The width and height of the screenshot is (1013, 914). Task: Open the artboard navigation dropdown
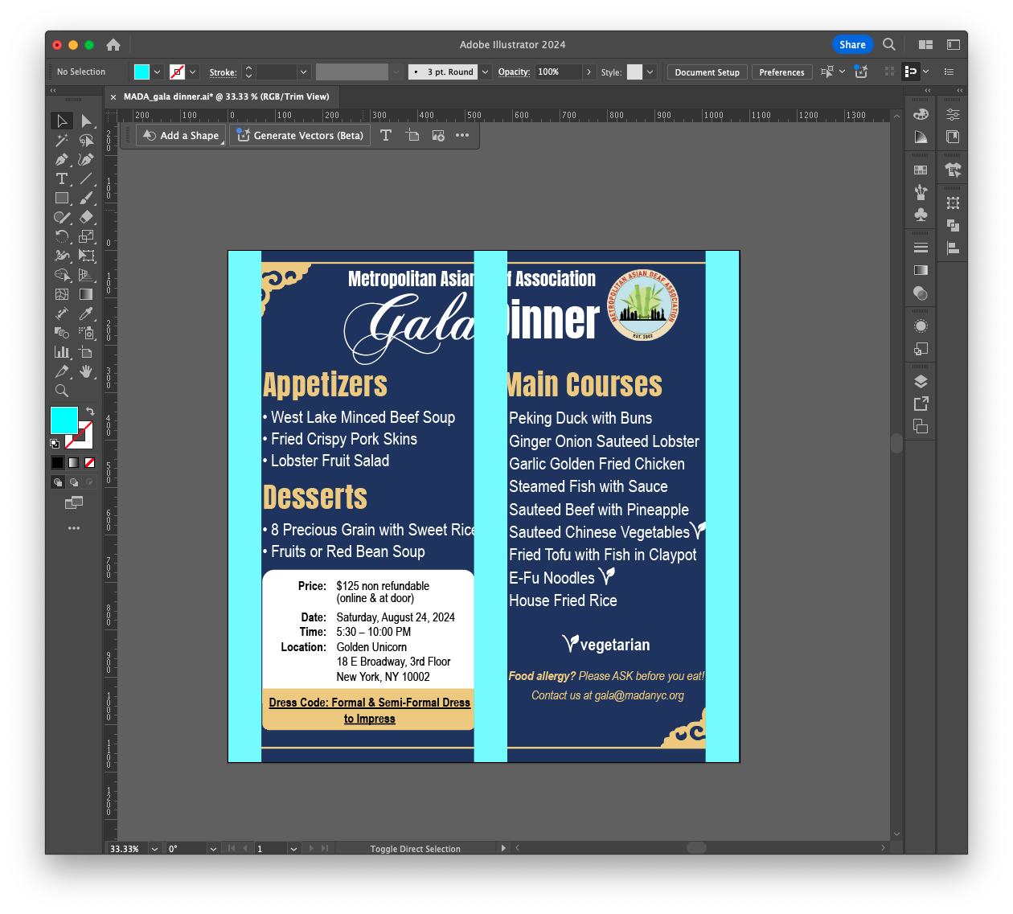click(x=293, y=848)
